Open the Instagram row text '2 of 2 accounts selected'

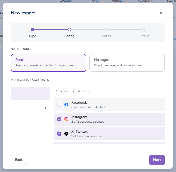tap(88, 122)
